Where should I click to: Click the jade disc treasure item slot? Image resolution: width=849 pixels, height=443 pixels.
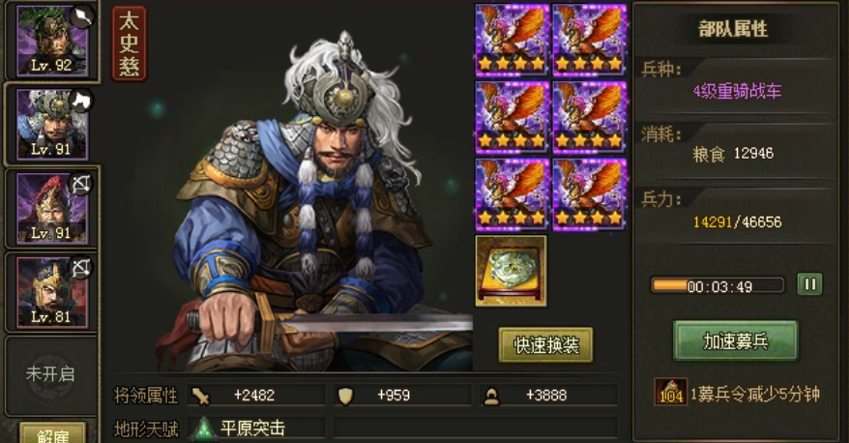coord(512,271)
